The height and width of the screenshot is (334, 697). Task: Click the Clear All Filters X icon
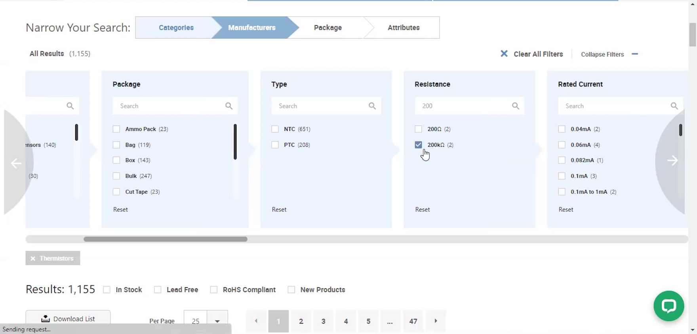pos(504,54)
